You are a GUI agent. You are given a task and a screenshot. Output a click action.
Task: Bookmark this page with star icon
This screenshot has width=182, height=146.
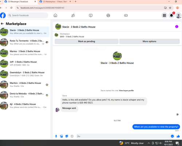170,8
